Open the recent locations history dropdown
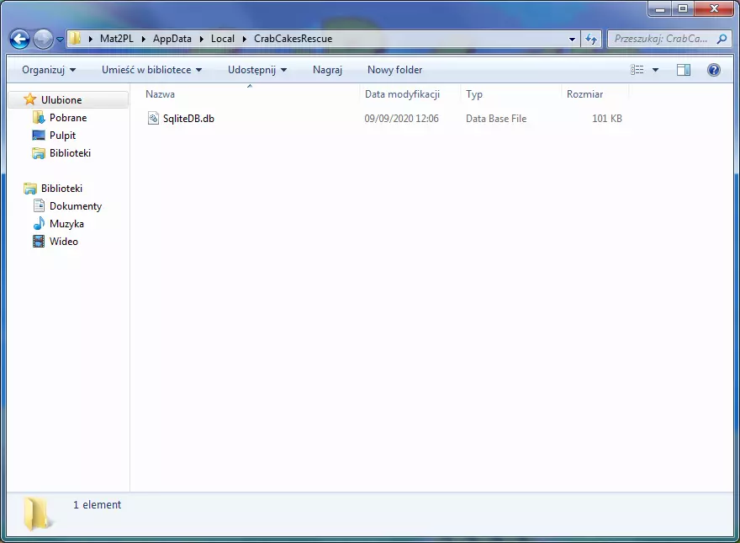This screenshot has width=740, height=543. 60,40
